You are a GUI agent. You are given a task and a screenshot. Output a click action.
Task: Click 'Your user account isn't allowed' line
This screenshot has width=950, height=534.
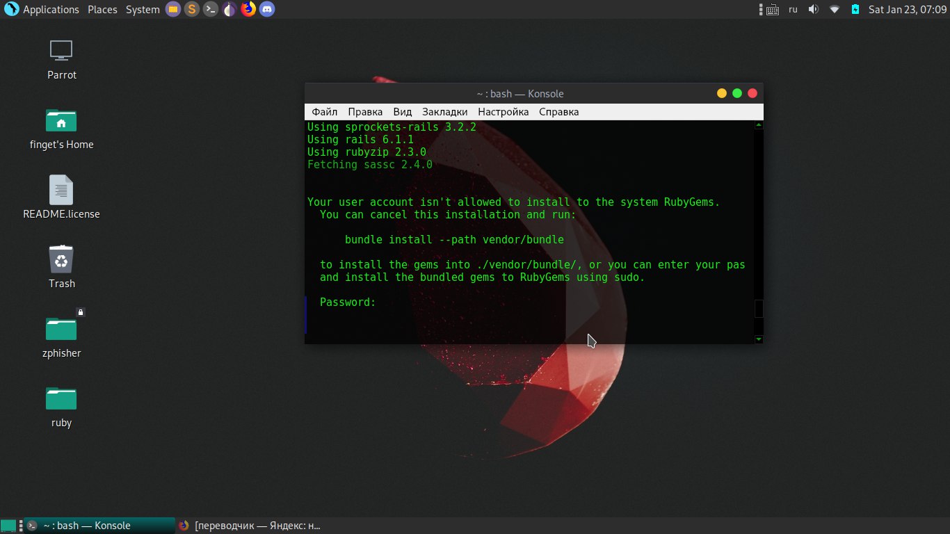[513, 202]
